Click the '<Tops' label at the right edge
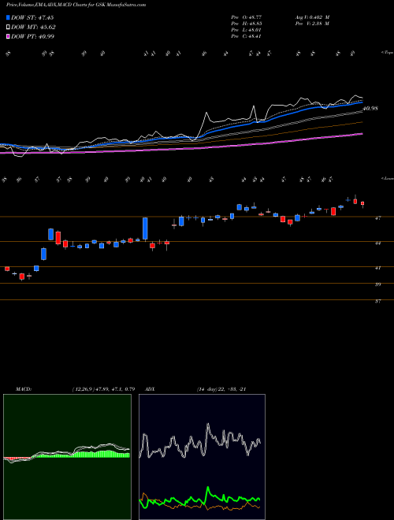Screen dimensions: 394x520 387,53
